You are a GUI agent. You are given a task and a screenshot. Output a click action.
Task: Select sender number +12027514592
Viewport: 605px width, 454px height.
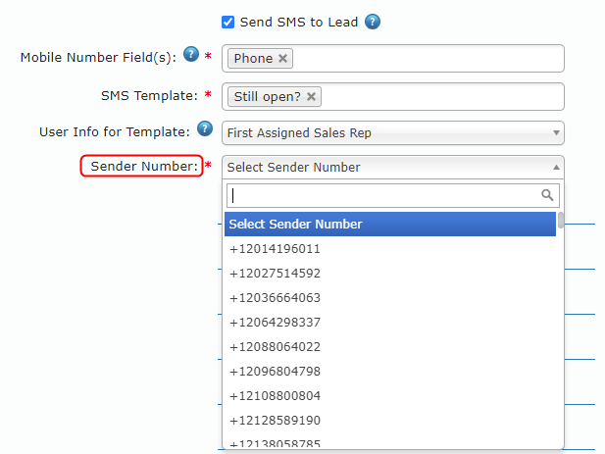(x=390, y=274)
